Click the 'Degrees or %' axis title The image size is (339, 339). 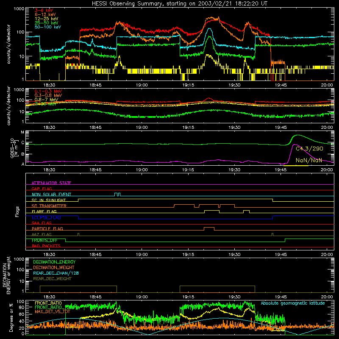pyautogui.click(x=11, y=317)
